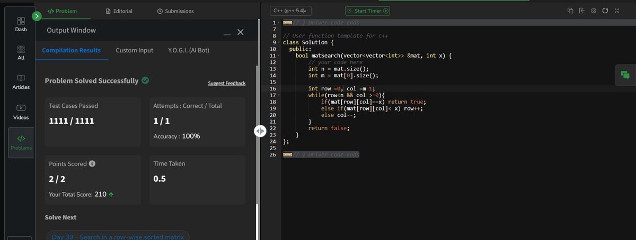This screenshot has height=240, width=636.
Task: Click the Points Scored info icon
Action: [x=92, y=164]
